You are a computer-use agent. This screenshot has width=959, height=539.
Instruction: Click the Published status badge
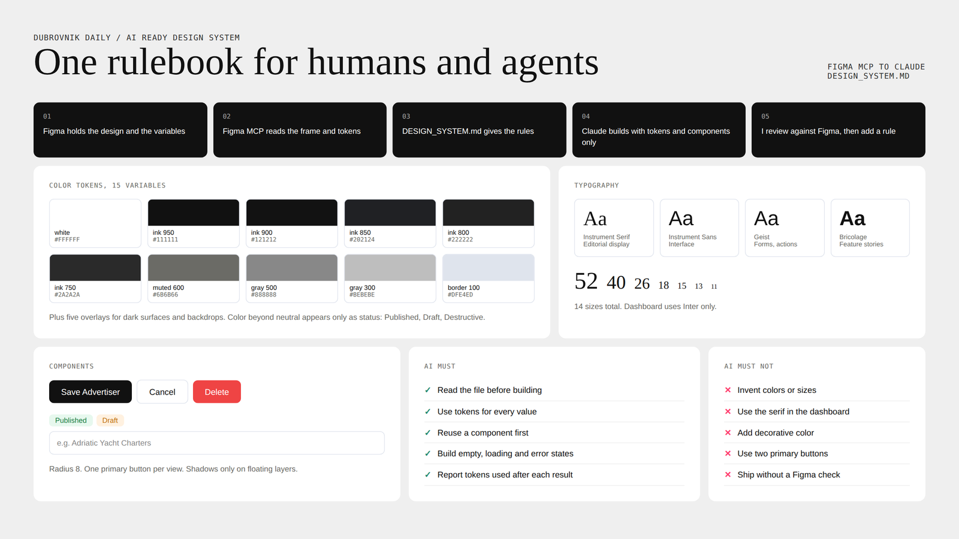71,420
